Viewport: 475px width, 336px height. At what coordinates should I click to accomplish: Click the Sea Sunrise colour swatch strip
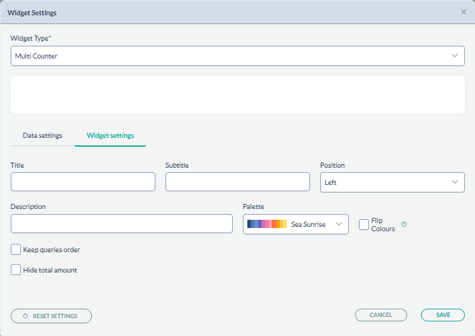pos(267,224)
